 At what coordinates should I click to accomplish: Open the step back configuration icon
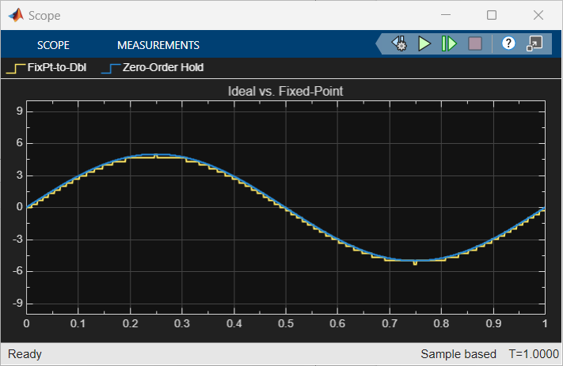tap(400, 44)
